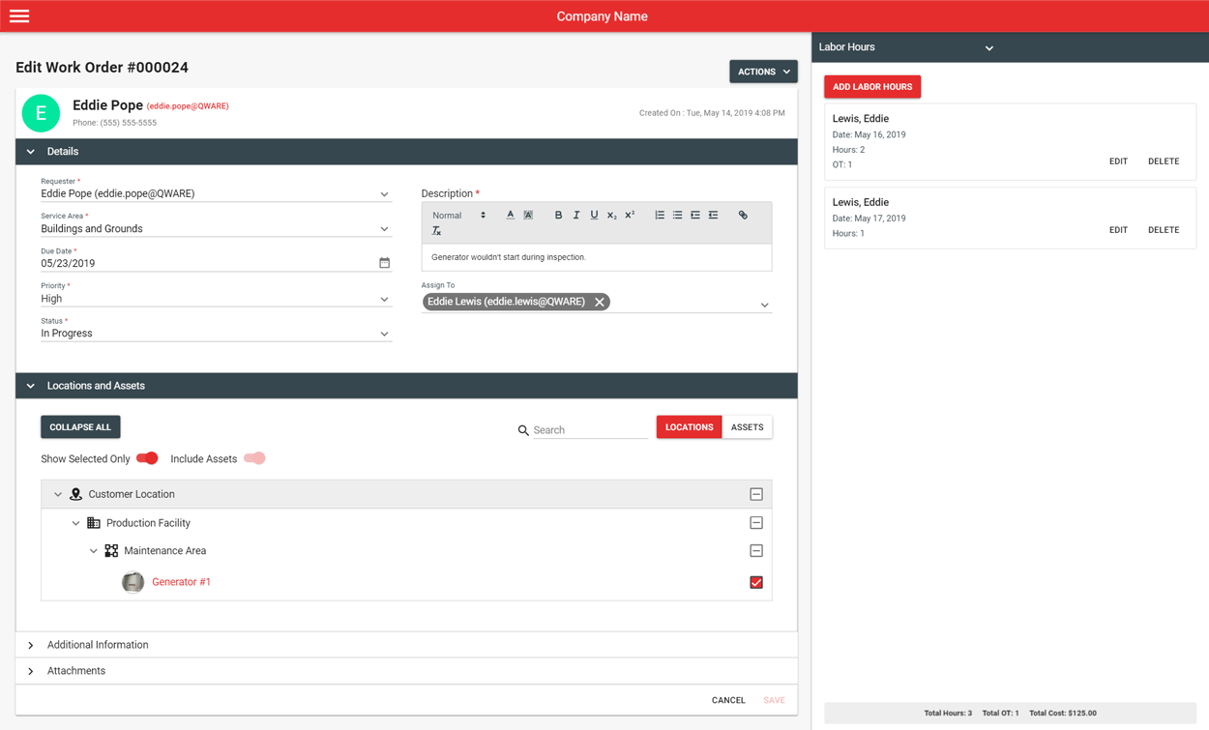Save the work order

point(774,700)
